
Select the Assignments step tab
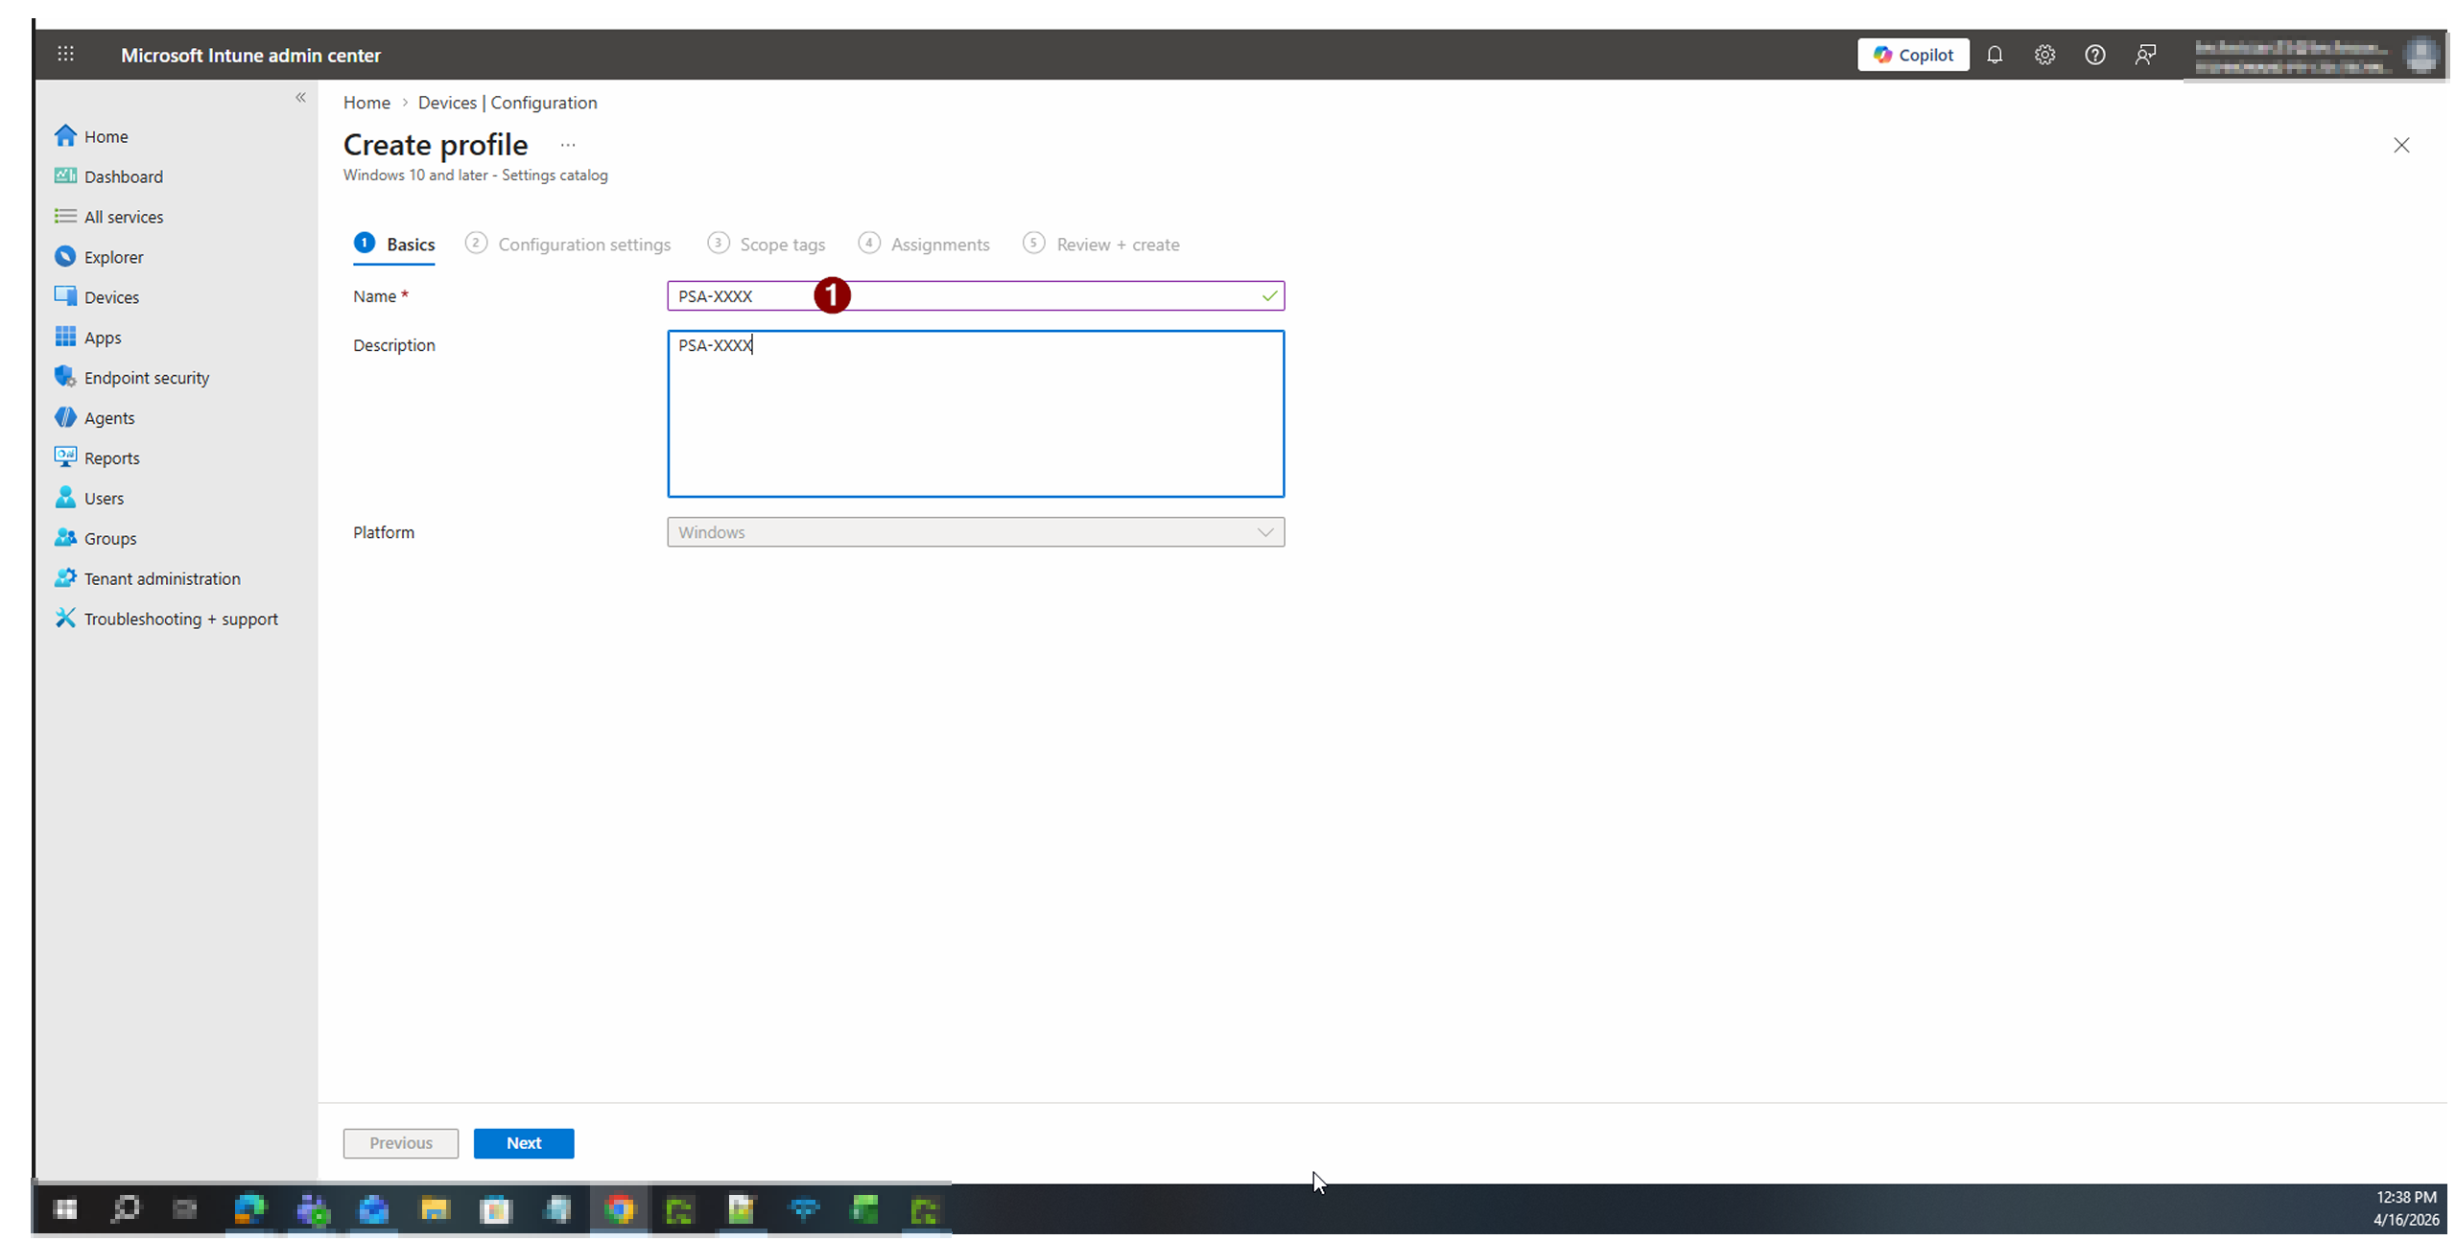(924, 245)
